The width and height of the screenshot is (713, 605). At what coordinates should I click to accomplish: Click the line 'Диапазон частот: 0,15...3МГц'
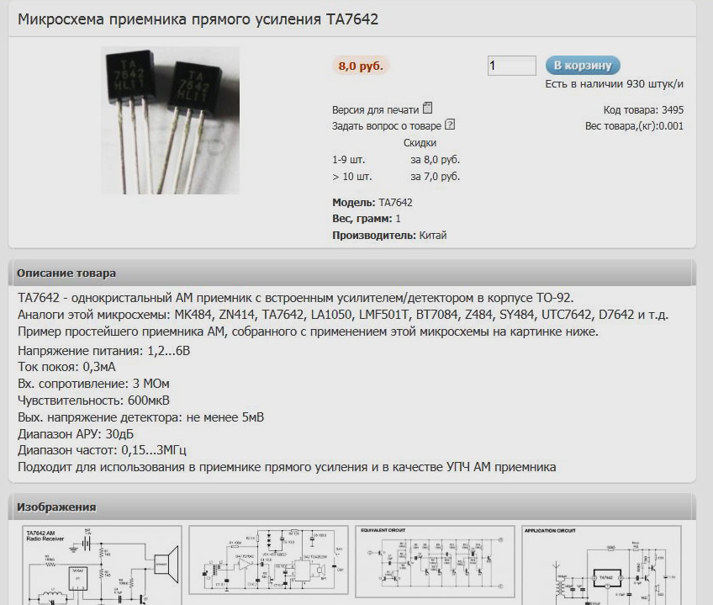coord(102,450)
